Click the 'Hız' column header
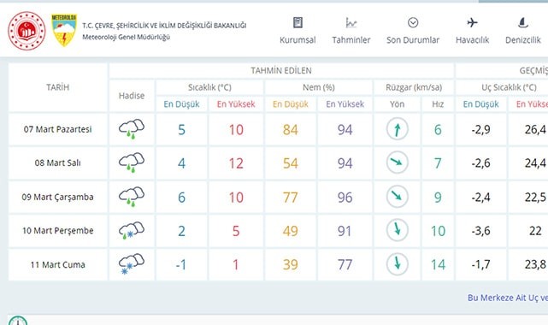This screenshot has width=548, height=325. click(438, 104)
